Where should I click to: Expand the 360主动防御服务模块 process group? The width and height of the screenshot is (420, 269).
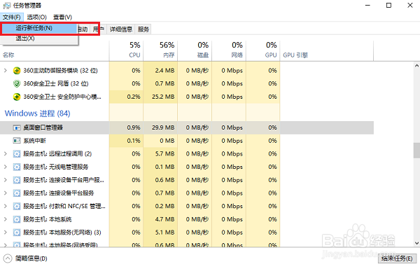click(x=6, y=71)
